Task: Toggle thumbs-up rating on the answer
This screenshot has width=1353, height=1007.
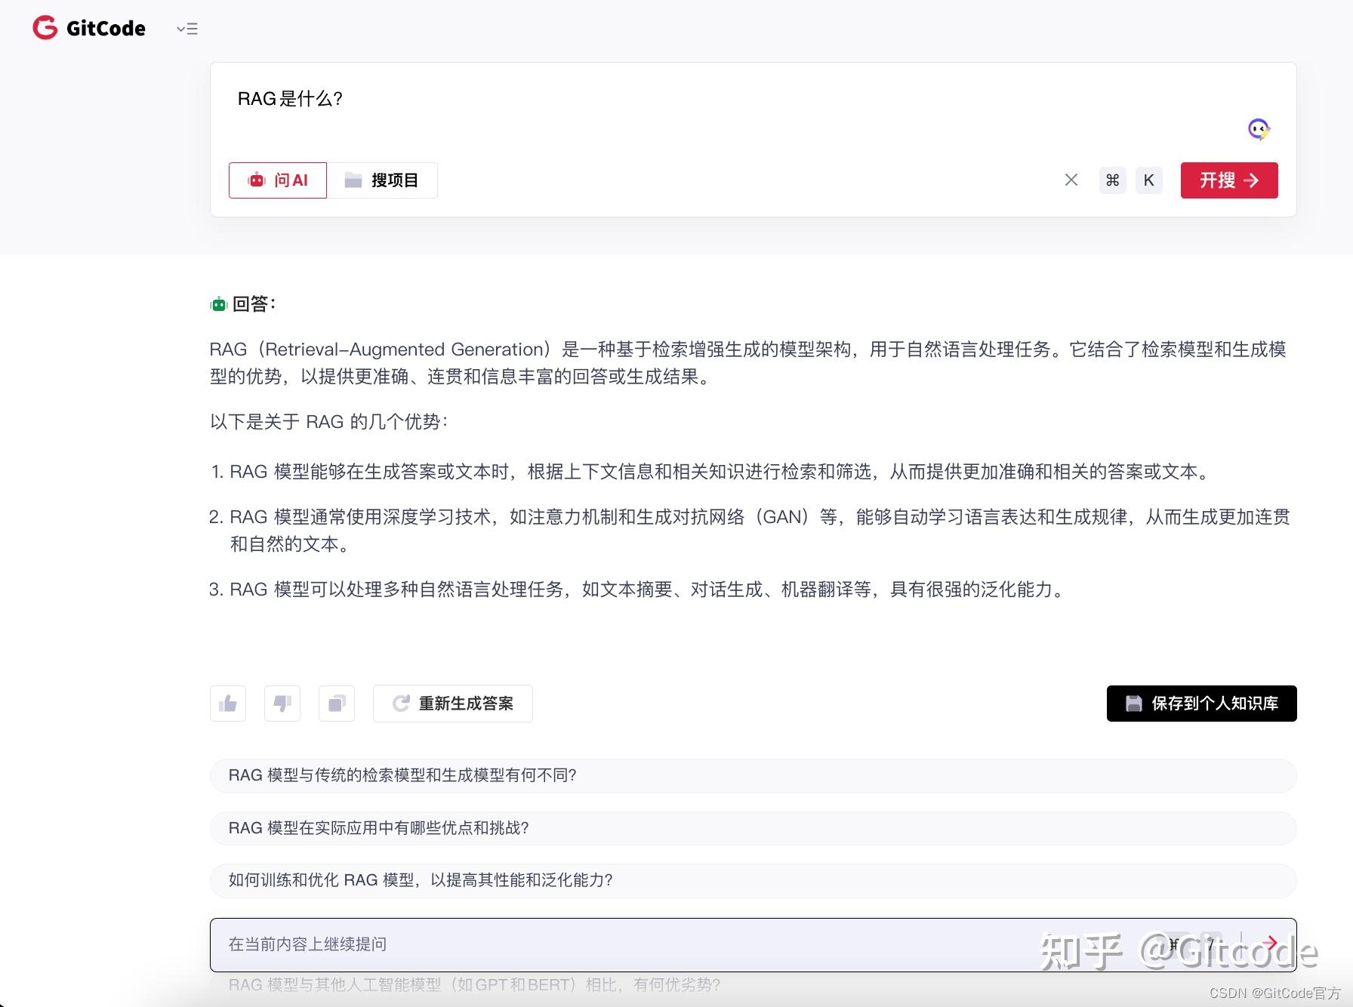Action: point(227,703)
